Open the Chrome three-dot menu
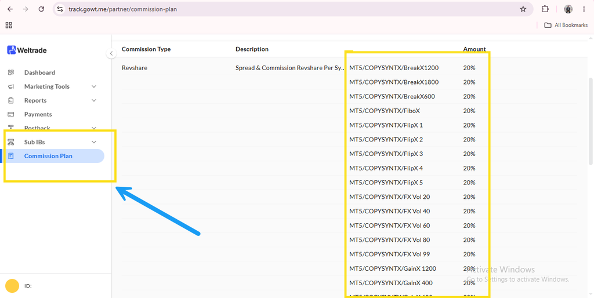This screenshot has width=594, height=298. pos(584,9)
